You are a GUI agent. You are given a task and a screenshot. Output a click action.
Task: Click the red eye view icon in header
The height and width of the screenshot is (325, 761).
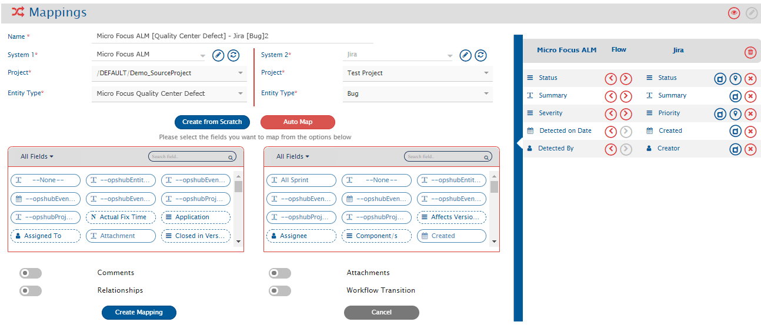733,13
